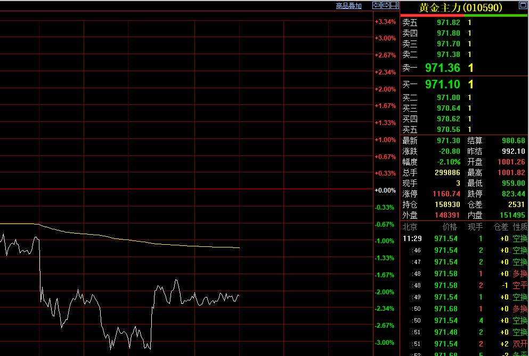Select 卖三 price 971.70
This screenshot has width=529, height=356.
tap(449, 44)
